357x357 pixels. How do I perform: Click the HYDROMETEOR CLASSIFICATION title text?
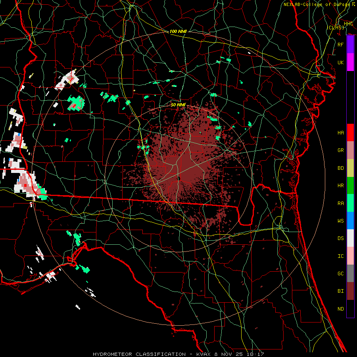click(139, 354)
